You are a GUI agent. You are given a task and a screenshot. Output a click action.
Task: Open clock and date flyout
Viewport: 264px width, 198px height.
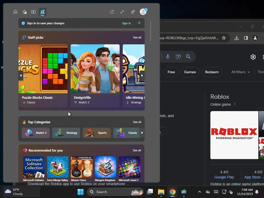click(245, 192)
